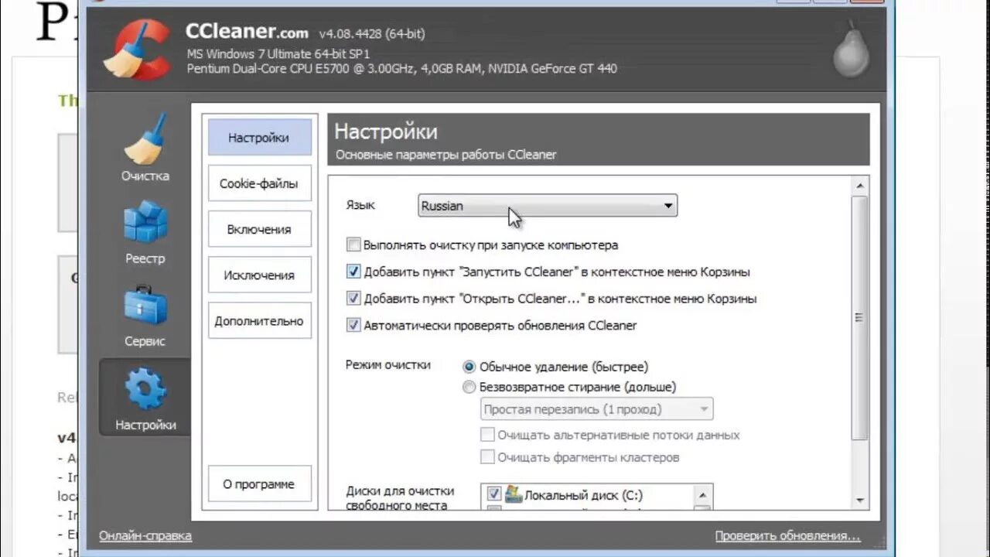The width and height of the screenshot is (990, 557).
Task: Open the Настройки settings tab
Action: pos(259,138)
